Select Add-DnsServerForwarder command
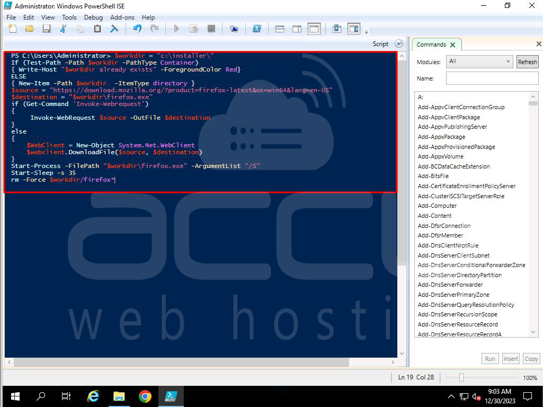 450,285
